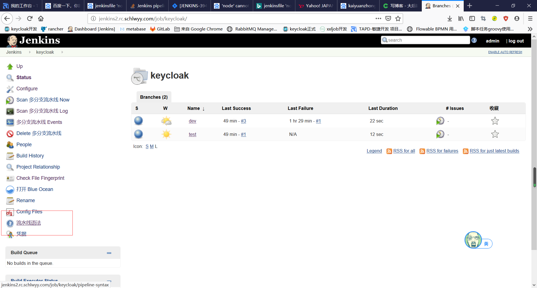Sort the table by Name column

(196, 108)
